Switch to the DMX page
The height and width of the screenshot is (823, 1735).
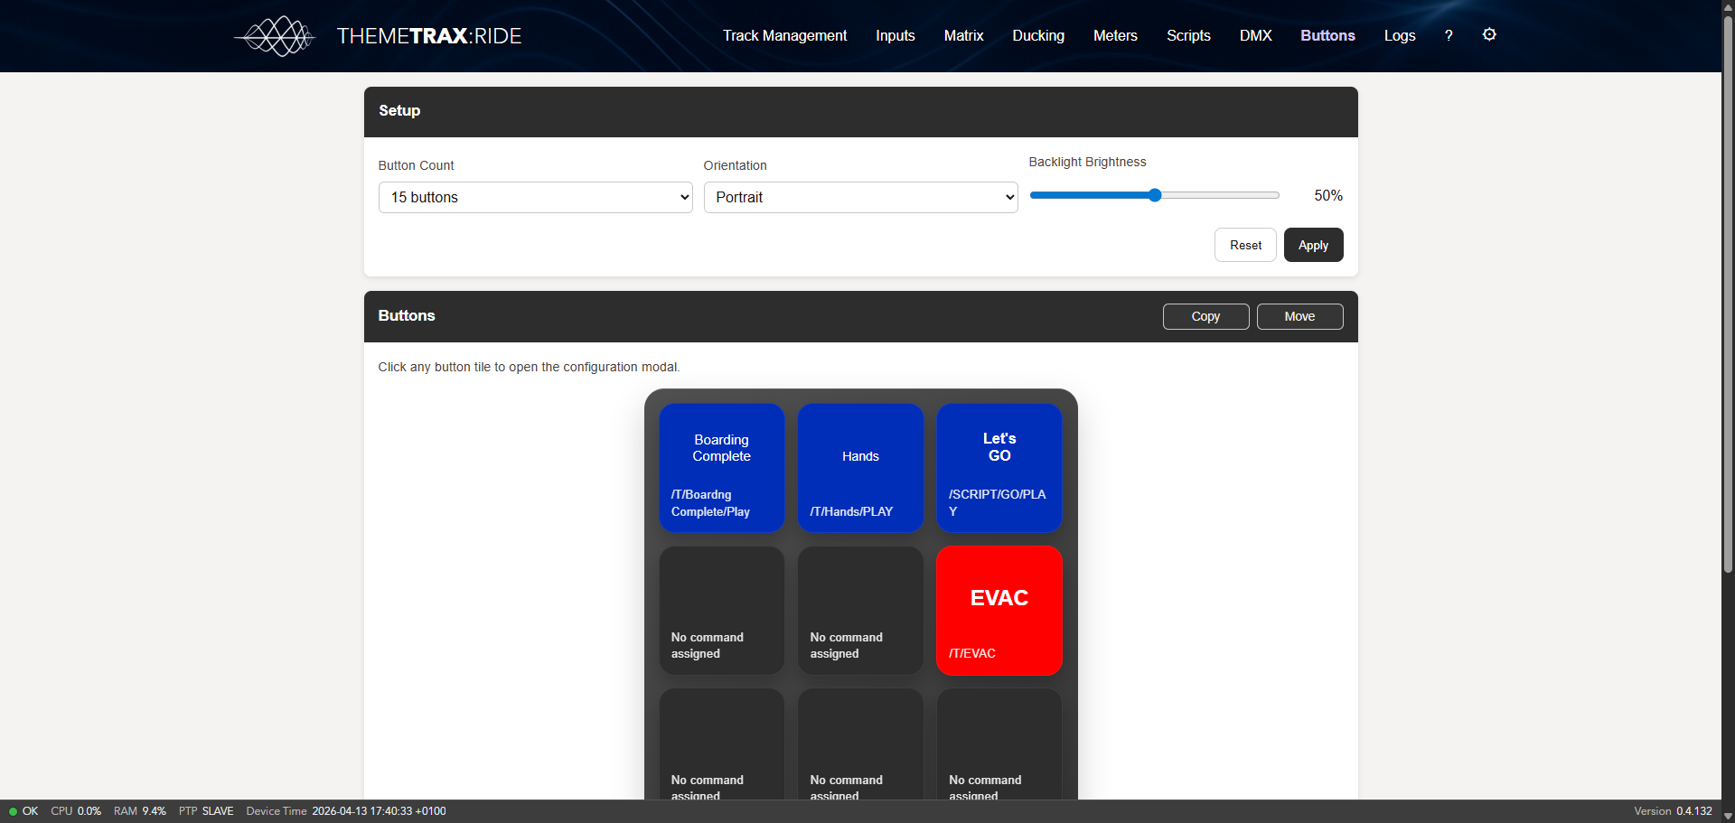click(1255, 36)
